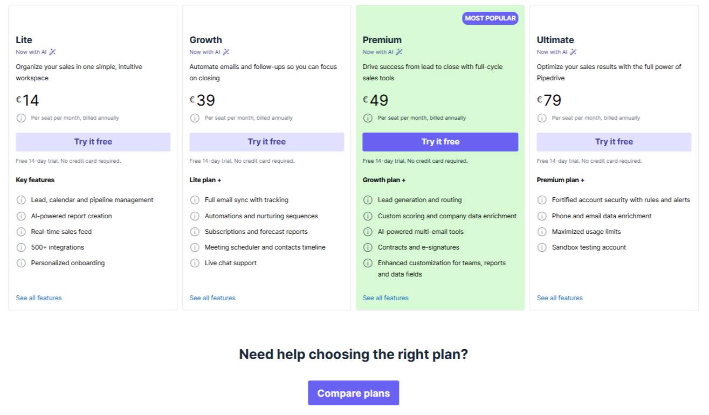See all features of the Ultimate plan
The image size is (709, 415).
point(560,298)
